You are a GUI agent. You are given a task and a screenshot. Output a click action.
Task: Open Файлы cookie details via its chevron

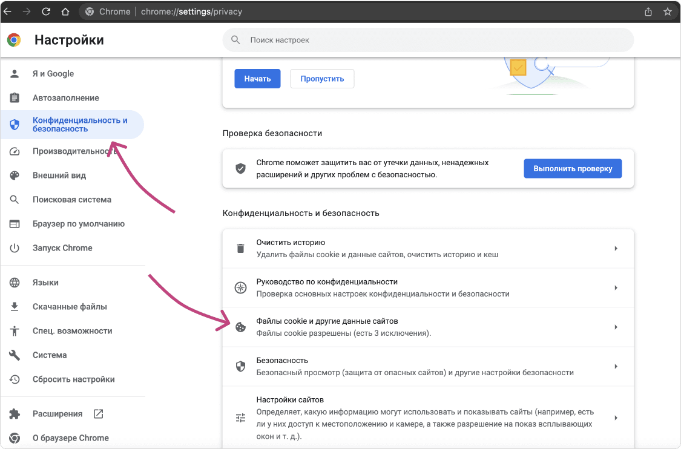click(616, 327)
